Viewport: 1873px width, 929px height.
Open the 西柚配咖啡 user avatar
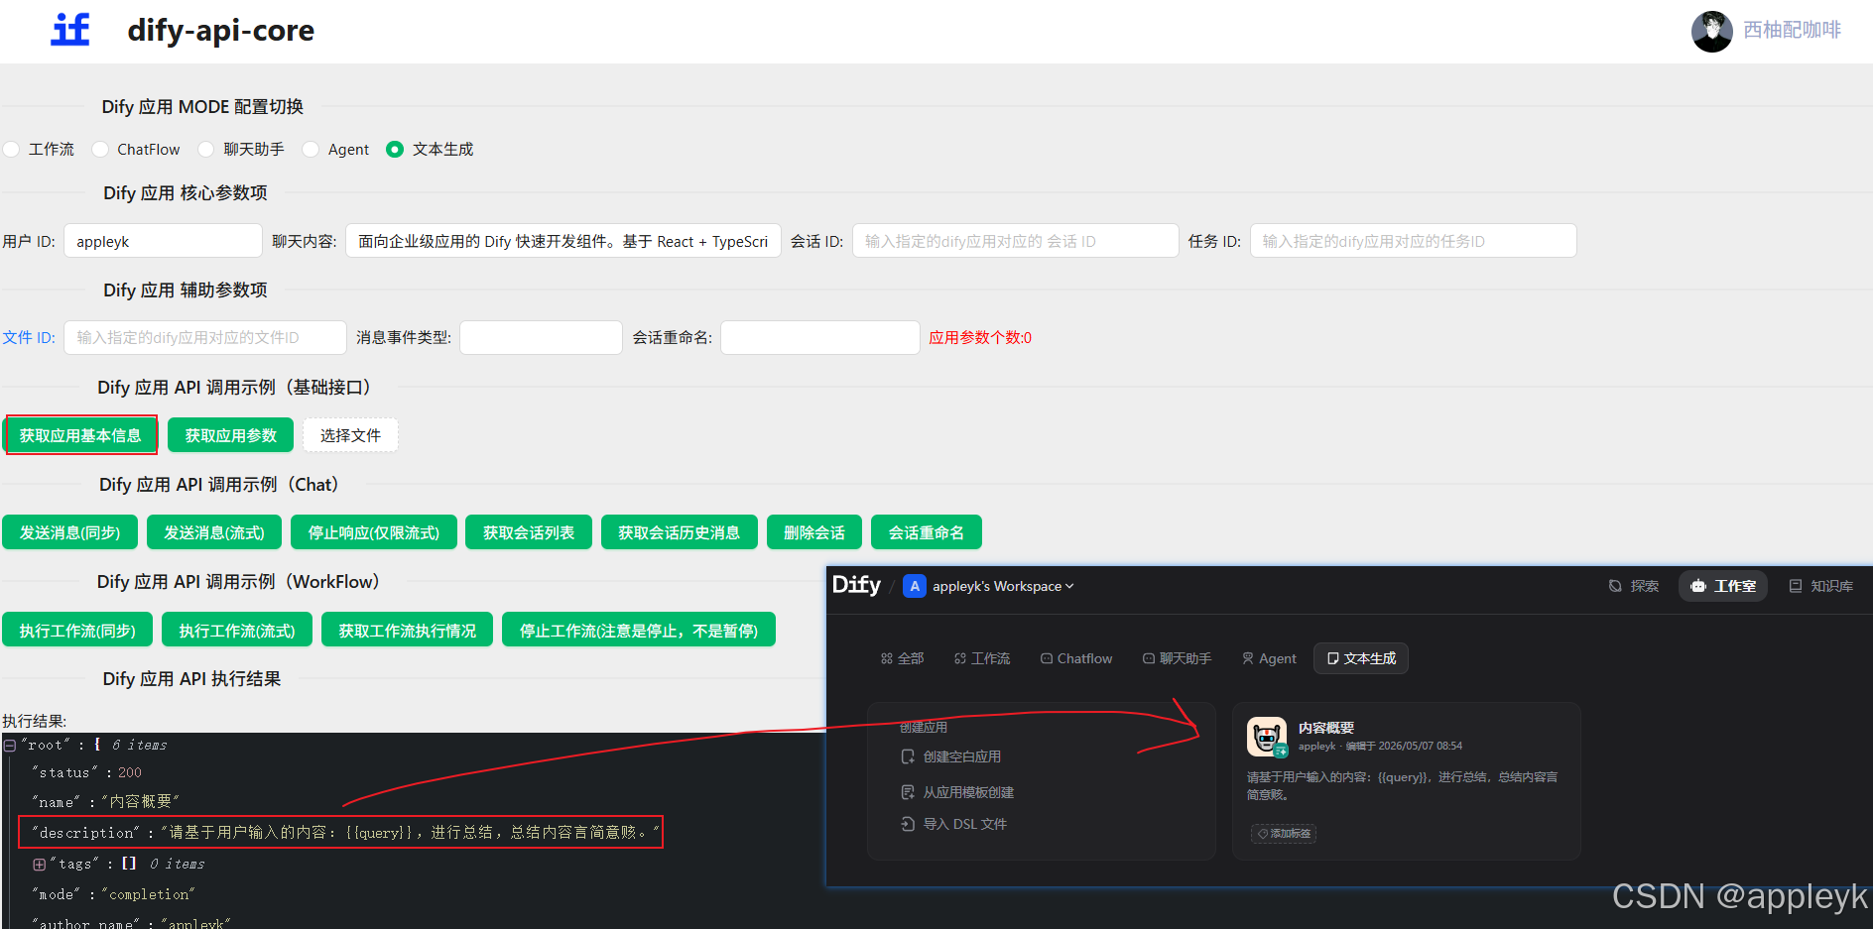point(1711,31)
